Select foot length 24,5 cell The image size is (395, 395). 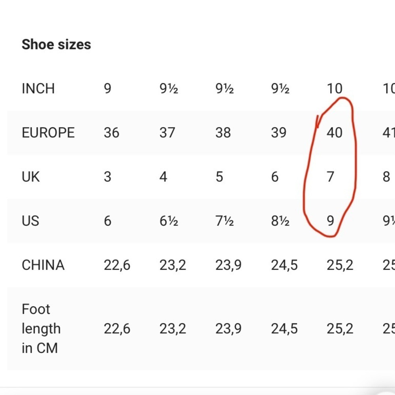(284, 329)
